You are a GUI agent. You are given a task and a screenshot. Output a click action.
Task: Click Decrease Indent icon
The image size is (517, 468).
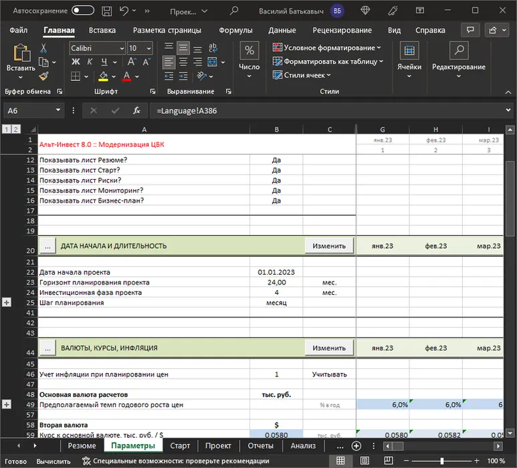click(169, 76)
